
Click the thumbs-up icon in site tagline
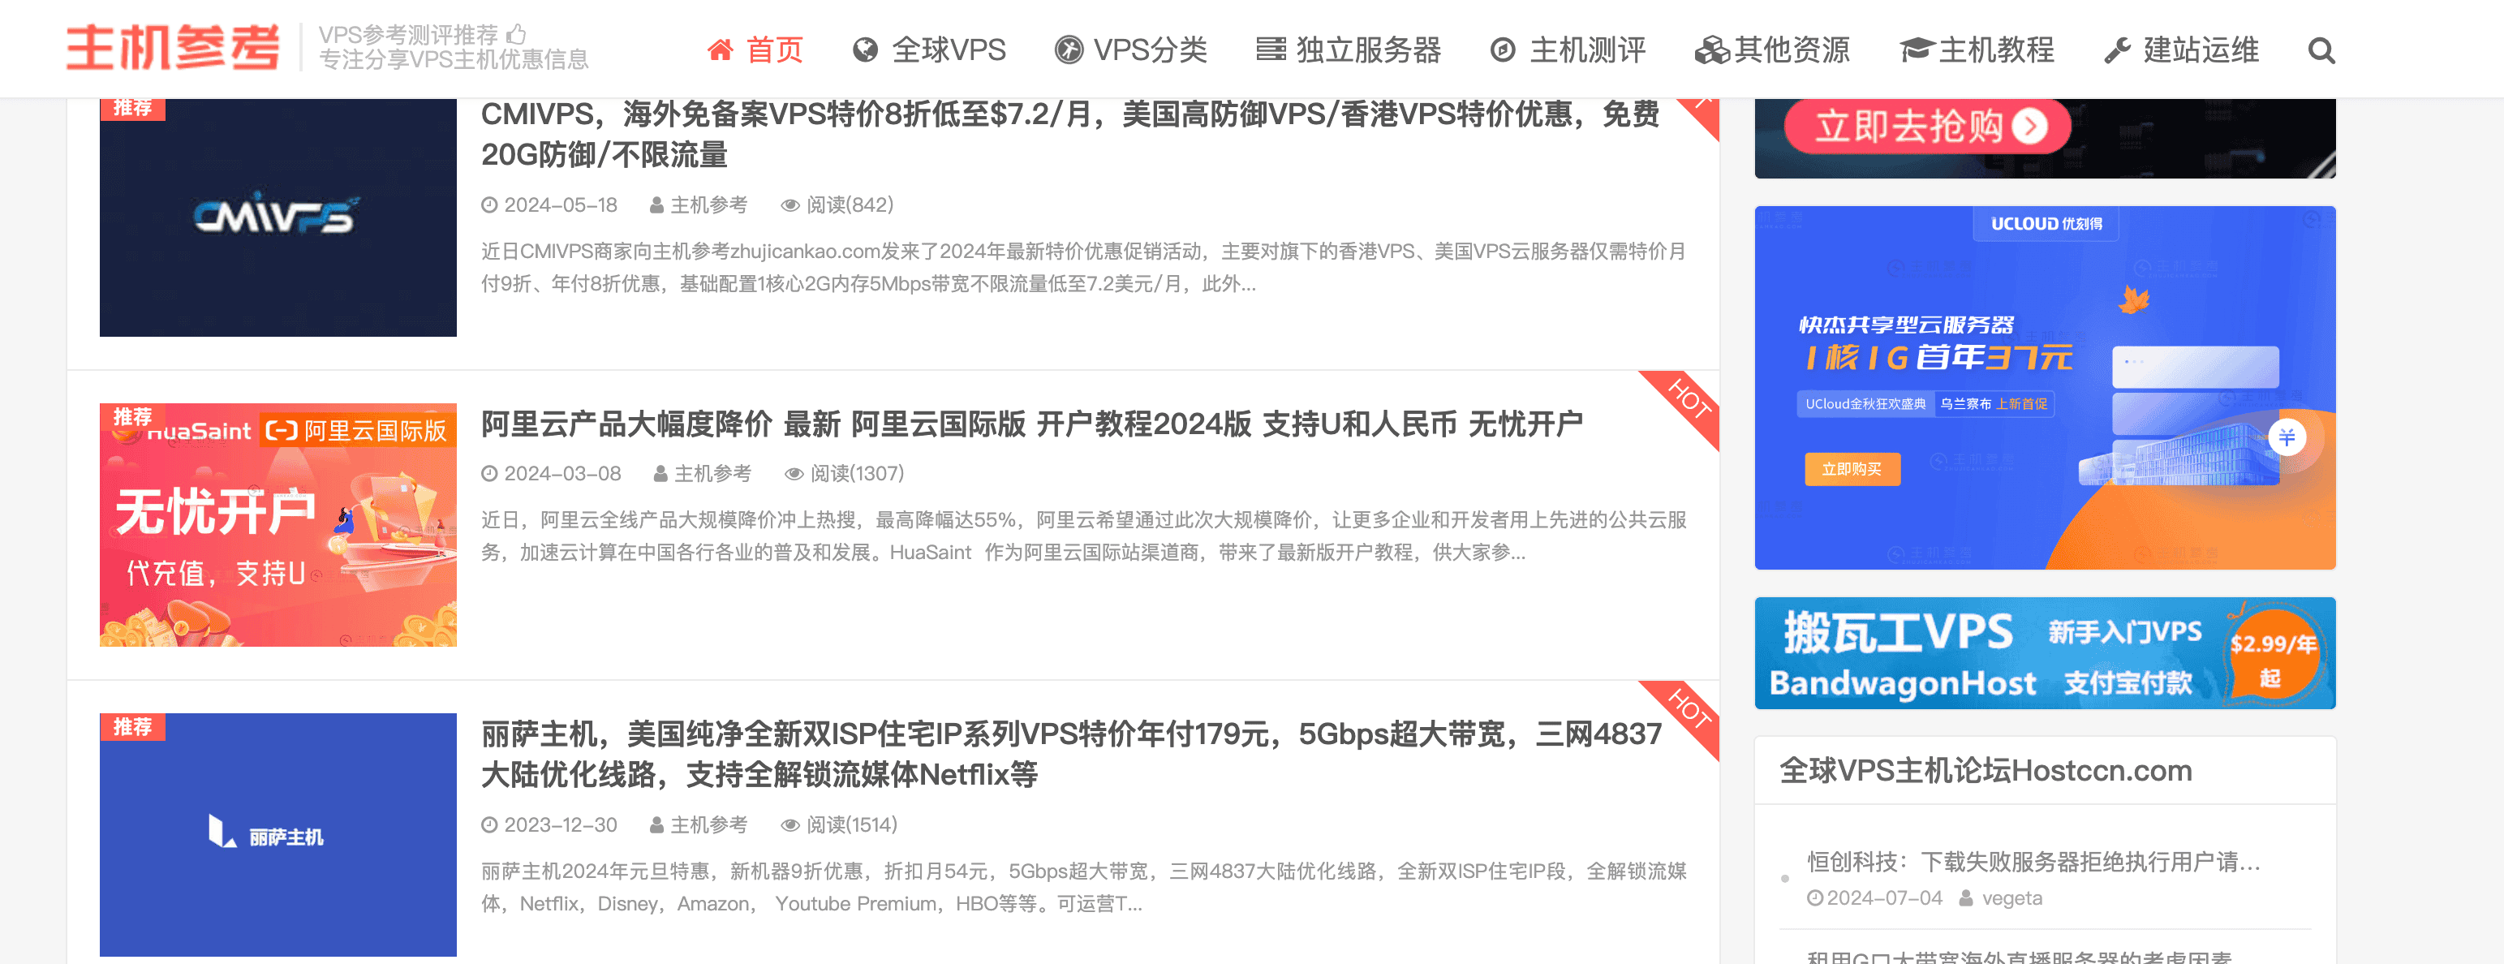(516, 34)
